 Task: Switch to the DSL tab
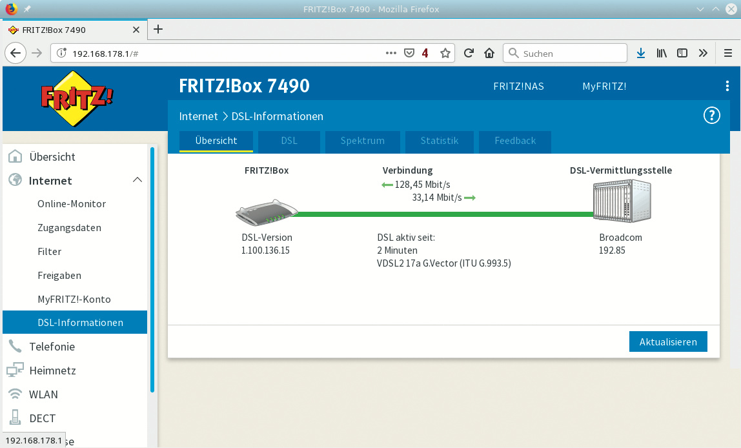pyautogui.click(x=289, y=141)
